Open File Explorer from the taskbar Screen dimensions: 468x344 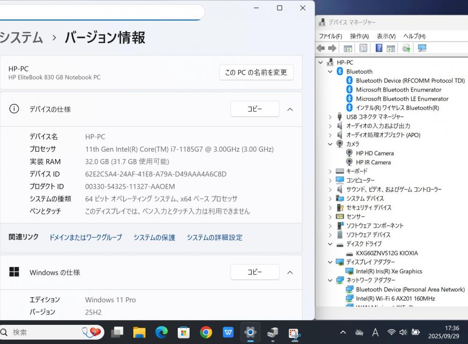pos(139,332)
